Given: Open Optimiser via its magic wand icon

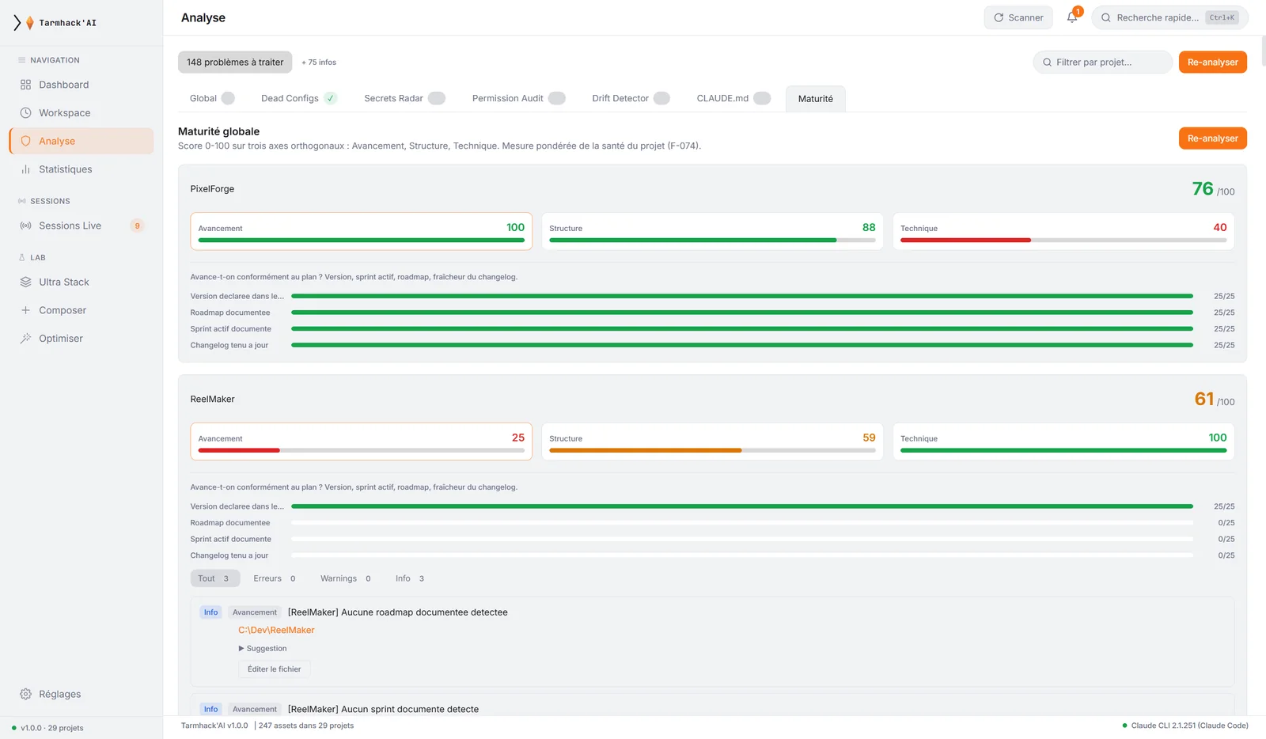Looking at the screenshot, I should [x=25, y=339].
